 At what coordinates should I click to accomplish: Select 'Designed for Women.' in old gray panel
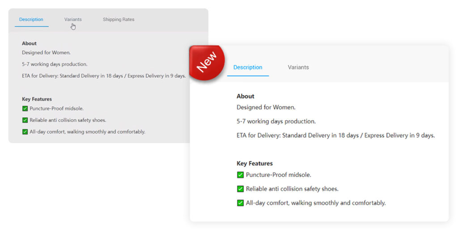[46, 53]
